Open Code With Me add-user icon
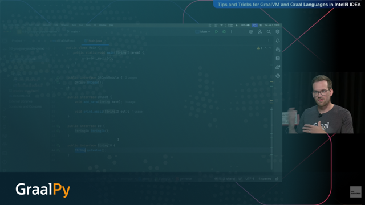 (260, 32)
